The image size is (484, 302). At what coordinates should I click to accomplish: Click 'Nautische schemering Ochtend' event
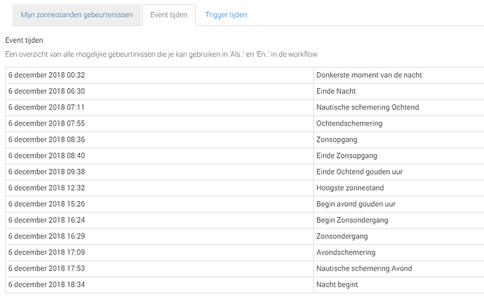coord(368,107)
